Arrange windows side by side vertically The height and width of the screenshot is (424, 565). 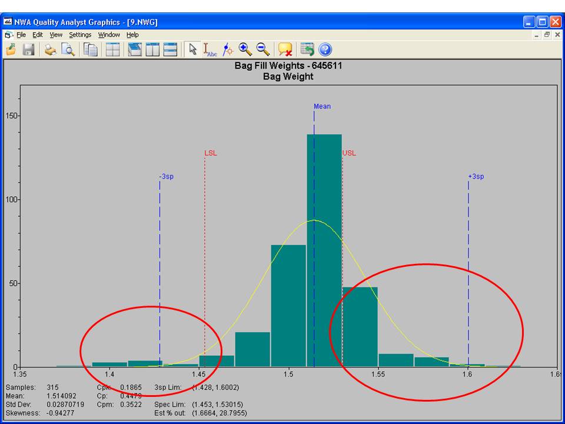pos(152,49)
